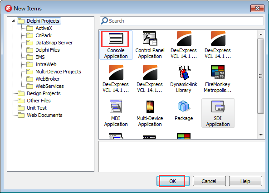Select the Package item

[x=184, y=111]
